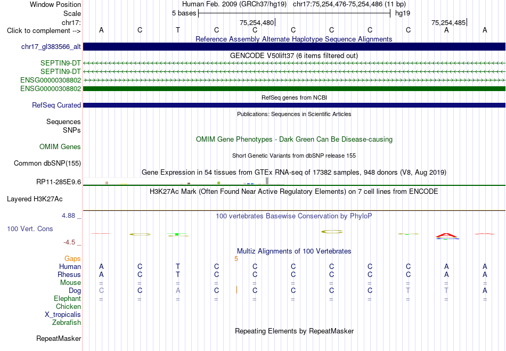Select the X_tropicalis species row label
The image size is (506, 351).
coord(63,315)
